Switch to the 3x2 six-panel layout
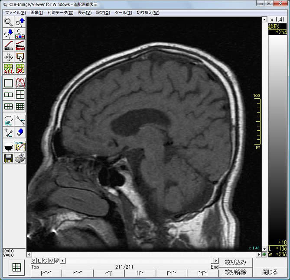Viewport: 290px width, 280px height. (9, 106)
